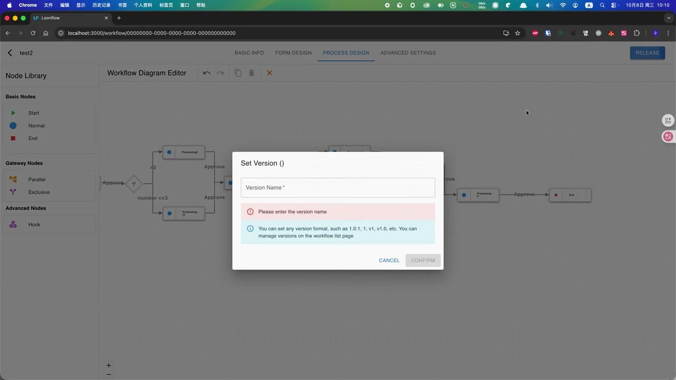Click the copy icon in editor toolbar

click(238, 73)
